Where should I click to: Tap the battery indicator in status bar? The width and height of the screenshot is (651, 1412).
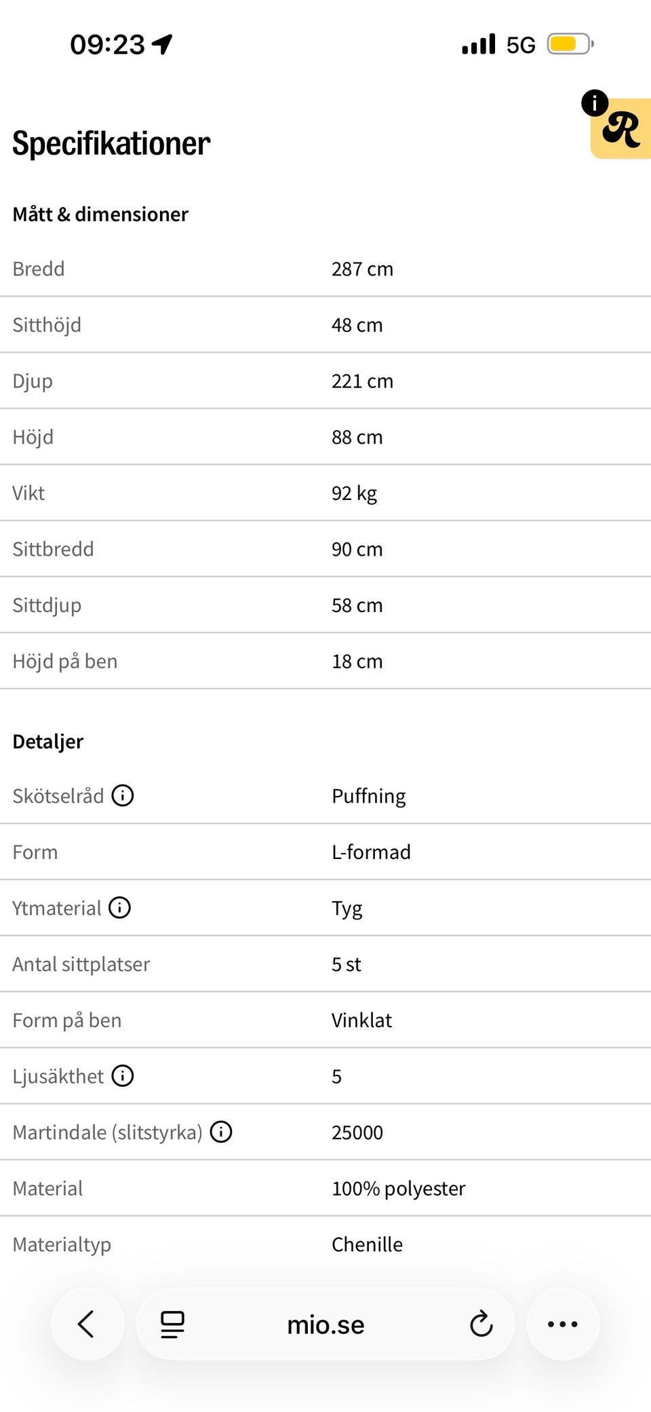[x=570, y=45]
